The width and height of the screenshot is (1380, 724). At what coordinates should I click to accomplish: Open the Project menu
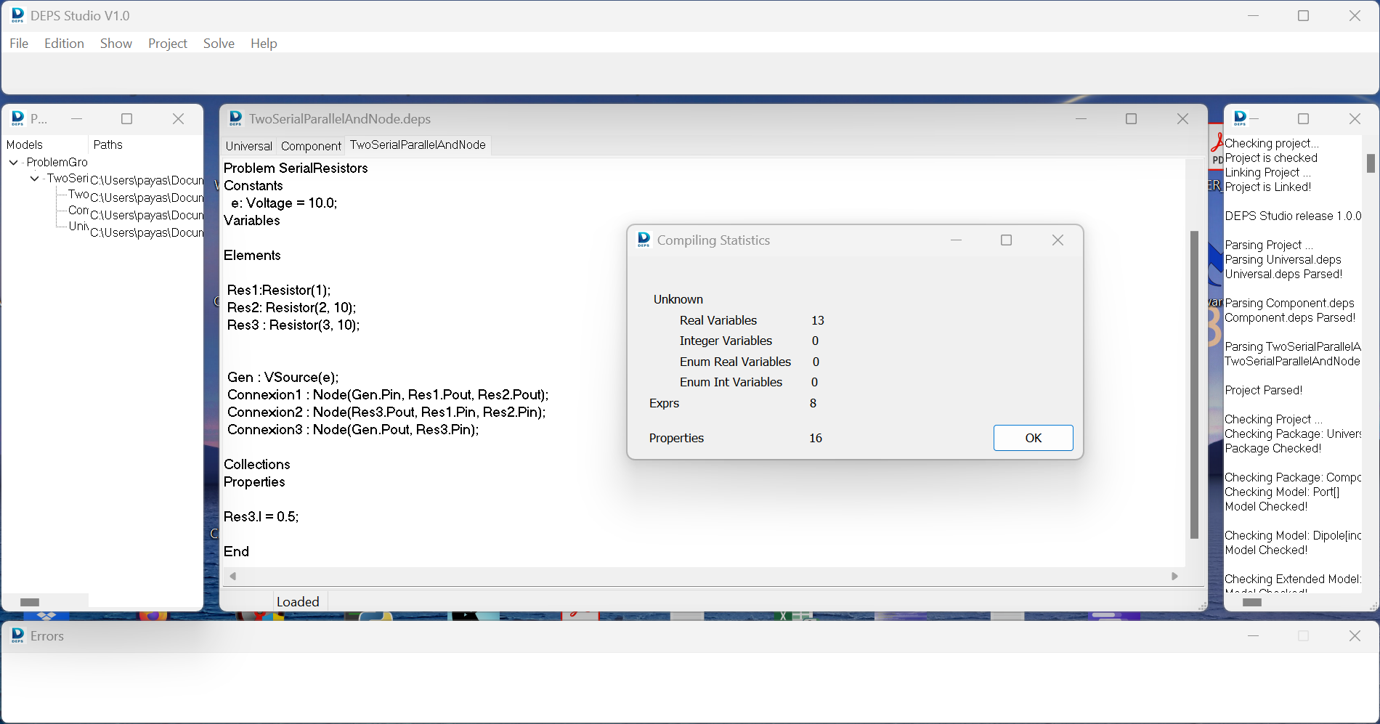click(x=168, y=44)
